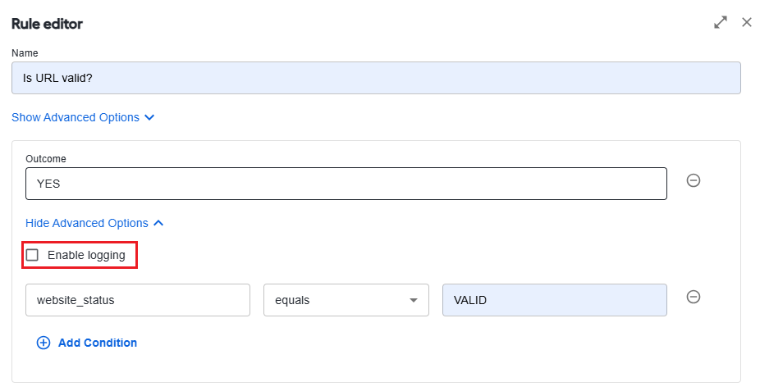The height and width of the screenshot is (391, 760).
Task: Add Condition to the outcome
Action: click(x=98, y=343)
